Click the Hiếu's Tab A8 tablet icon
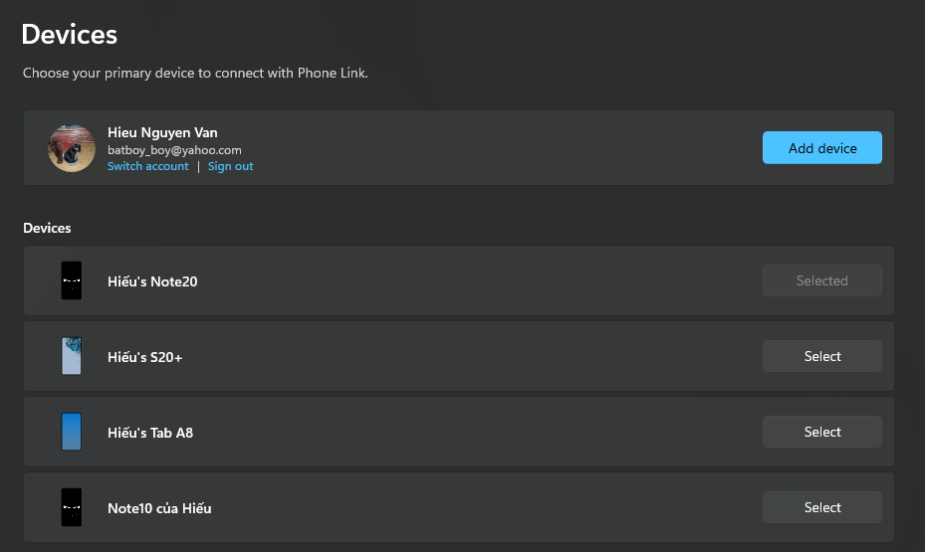 click(x=72, y=432)
